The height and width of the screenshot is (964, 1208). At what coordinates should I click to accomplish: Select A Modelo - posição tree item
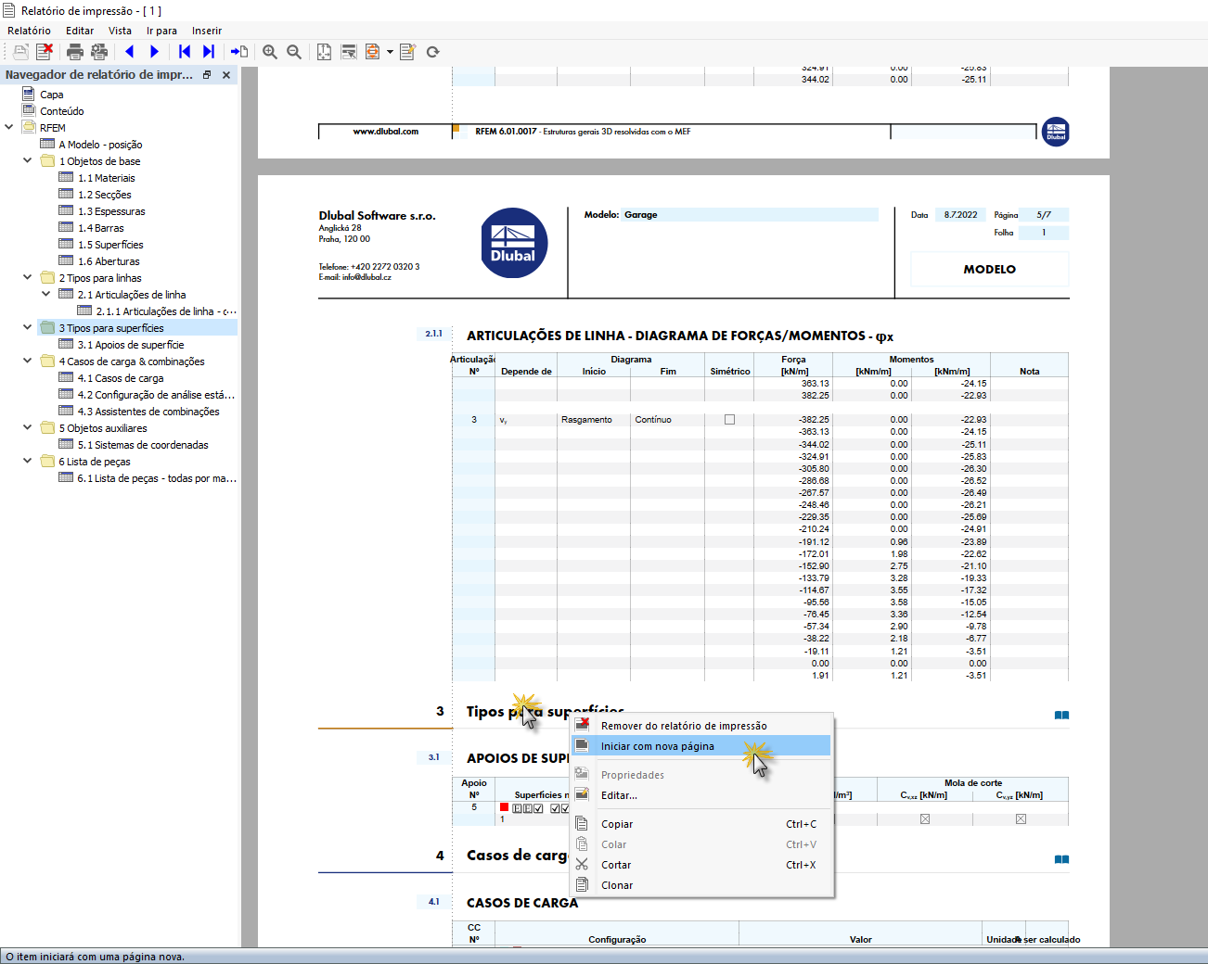(x=100, y=145)
